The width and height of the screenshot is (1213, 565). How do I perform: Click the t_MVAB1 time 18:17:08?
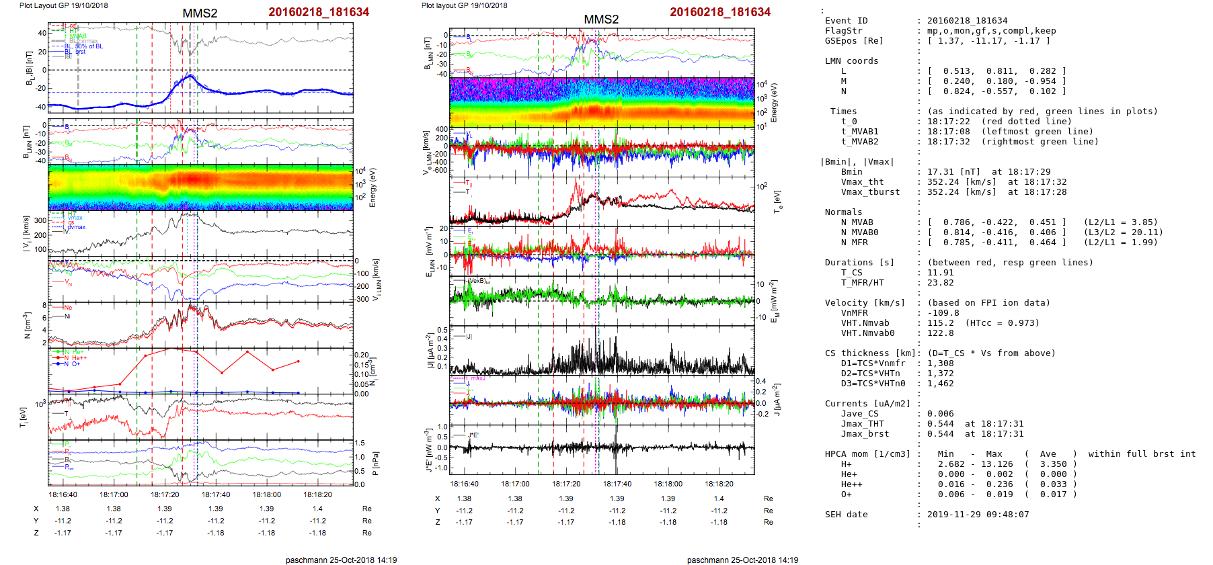[x=949, y=132]
